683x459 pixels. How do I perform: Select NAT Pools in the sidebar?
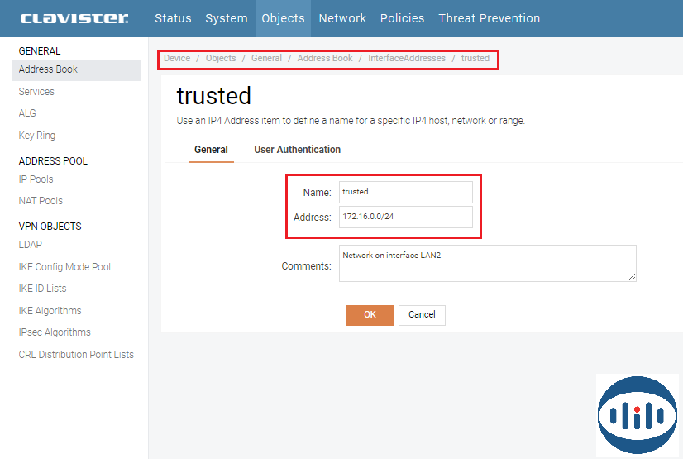(41, 201)
